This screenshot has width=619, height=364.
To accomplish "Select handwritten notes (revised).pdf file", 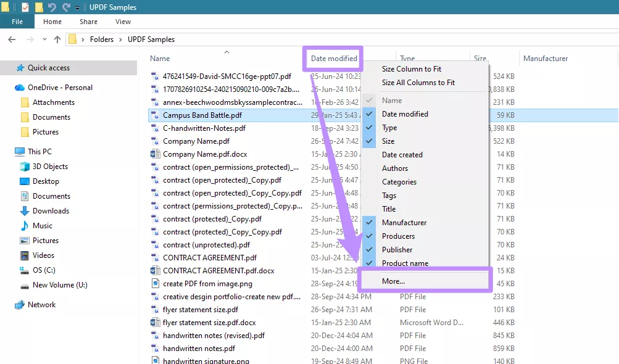I will [x=214, y=336].
